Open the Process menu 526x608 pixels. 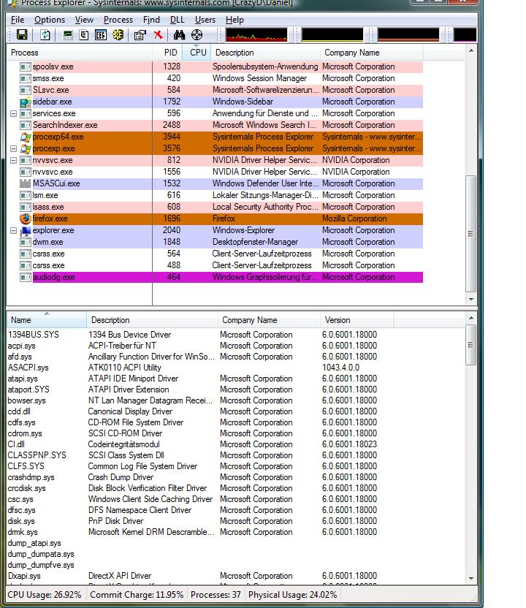(x=118, y=20)
